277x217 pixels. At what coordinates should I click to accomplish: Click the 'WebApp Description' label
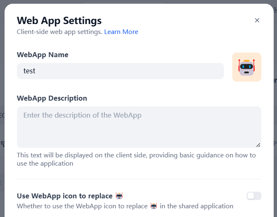pos(52,98)
